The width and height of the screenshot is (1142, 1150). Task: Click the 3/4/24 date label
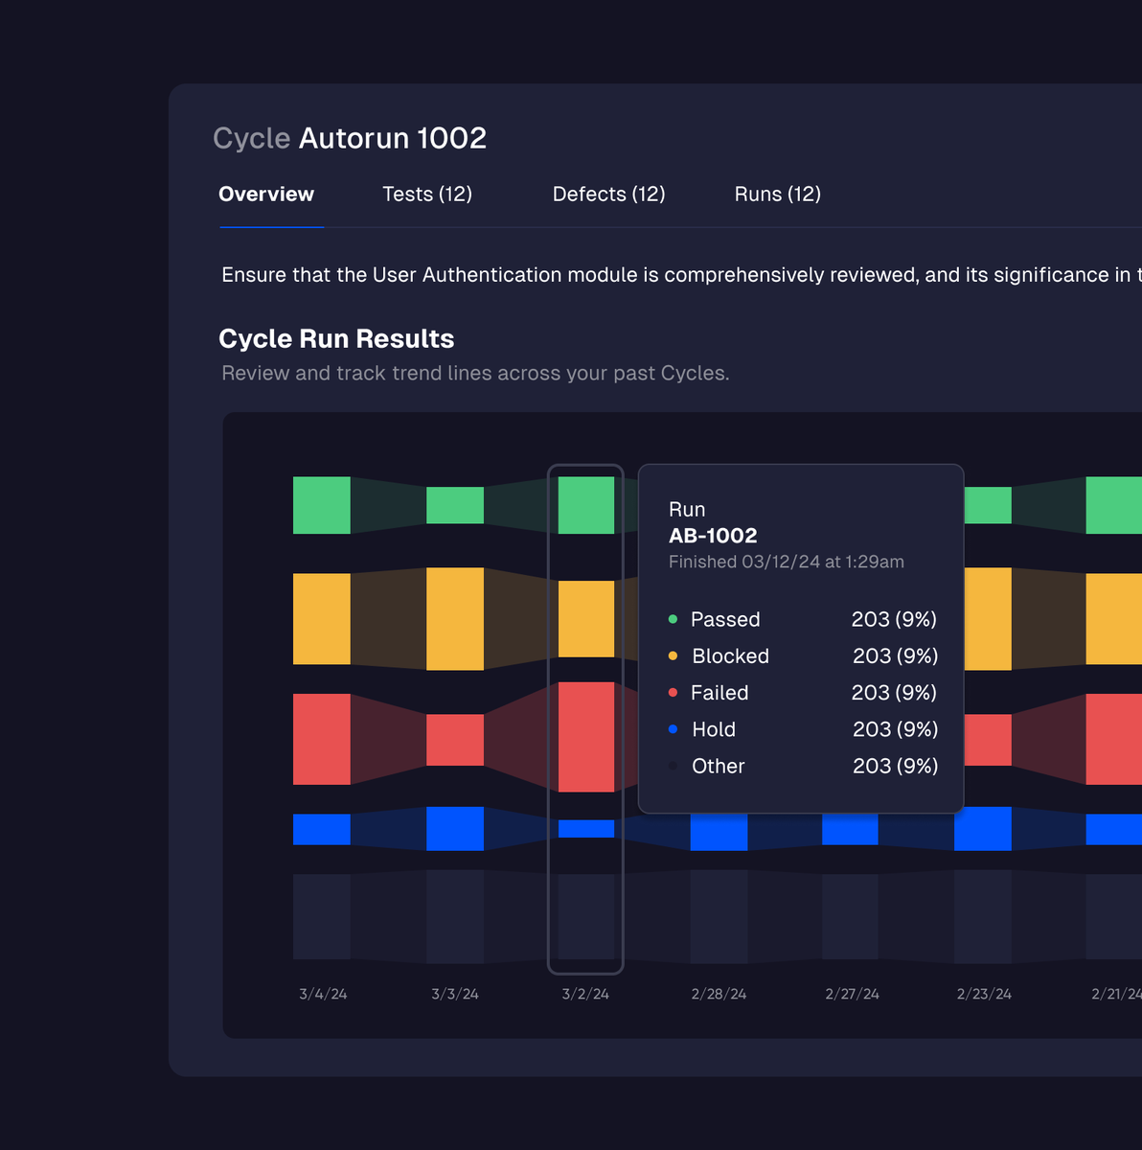[323, 994]
